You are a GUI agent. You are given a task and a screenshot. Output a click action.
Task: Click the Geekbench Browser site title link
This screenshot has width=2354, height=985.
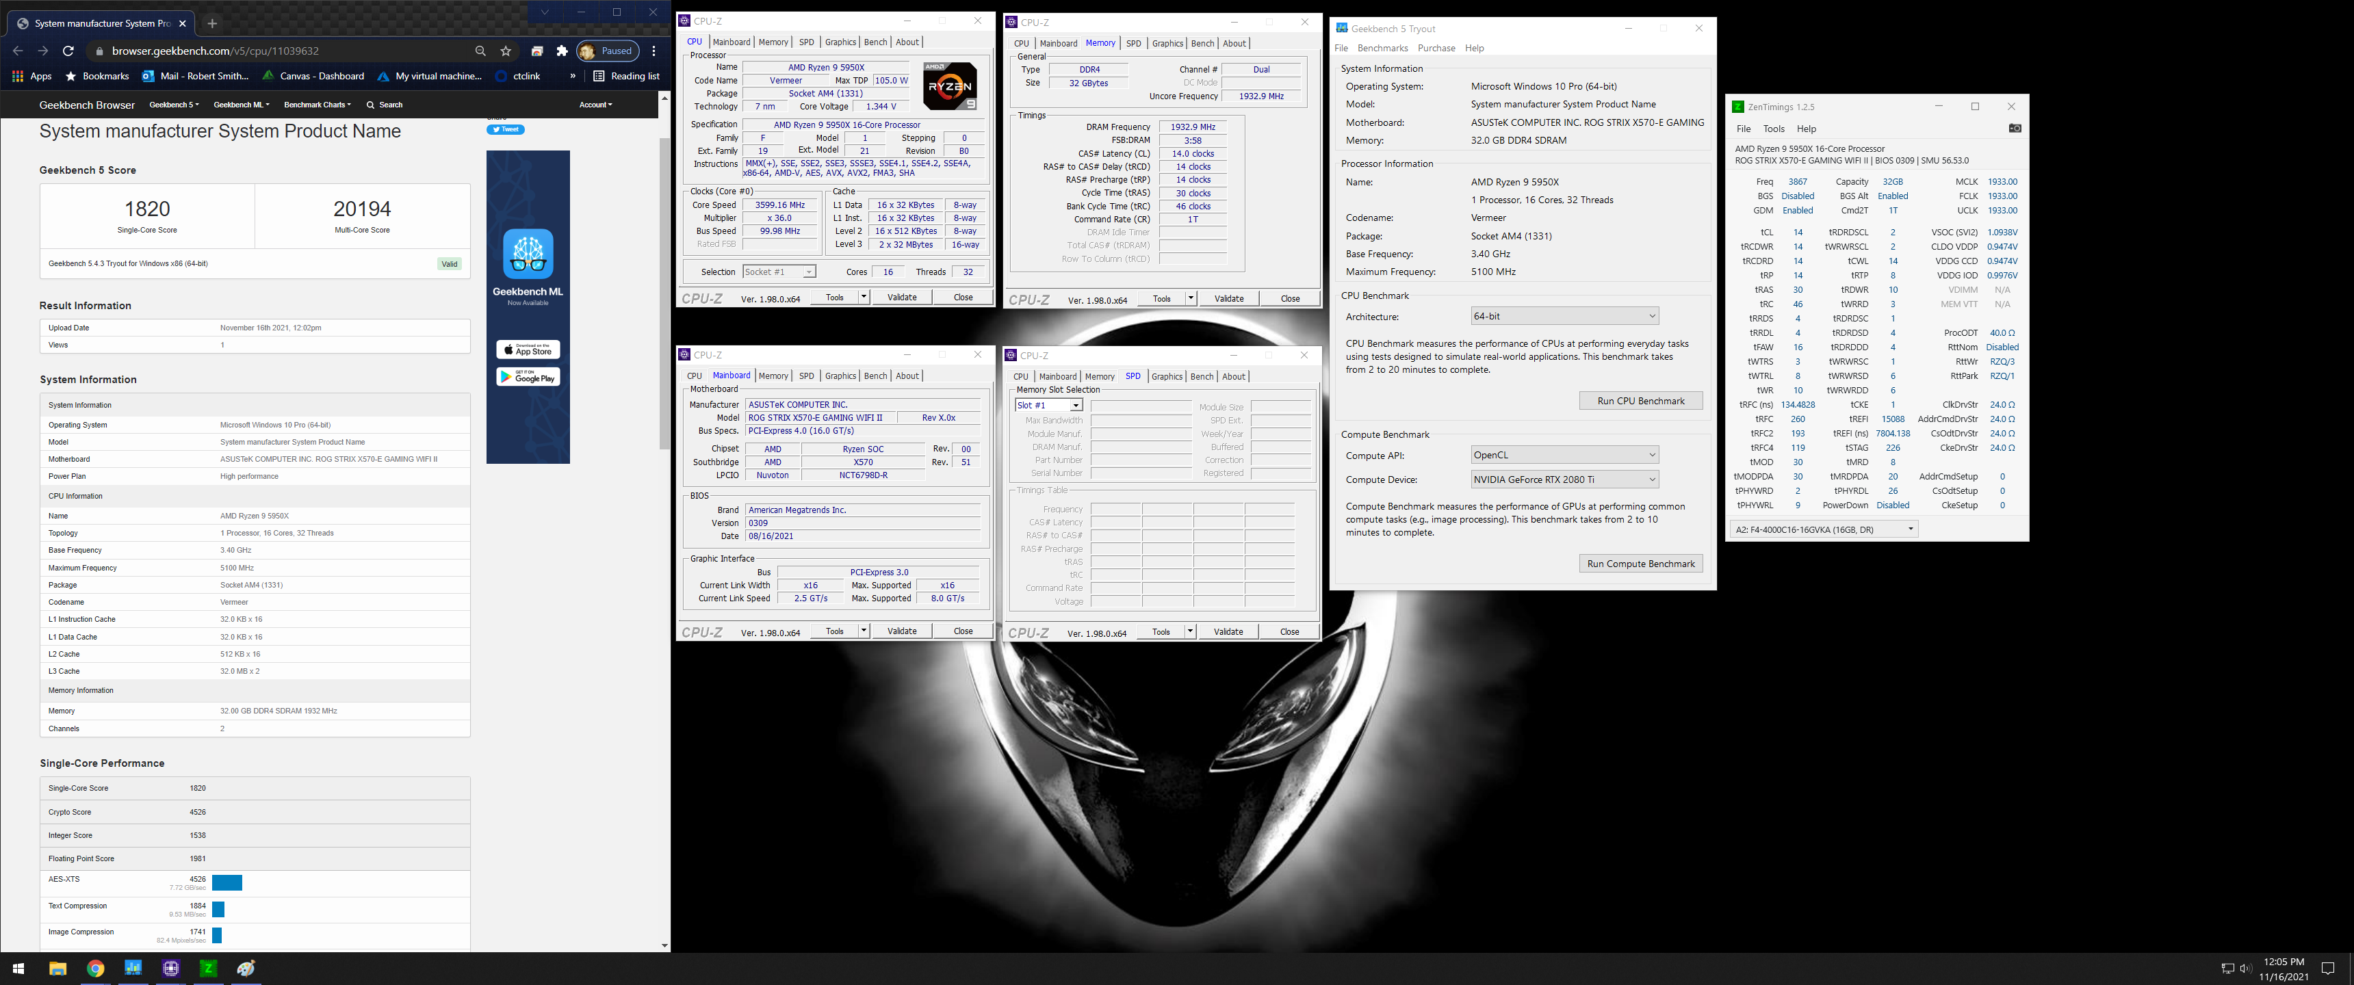pyautogui.click(x=87, y=105)
